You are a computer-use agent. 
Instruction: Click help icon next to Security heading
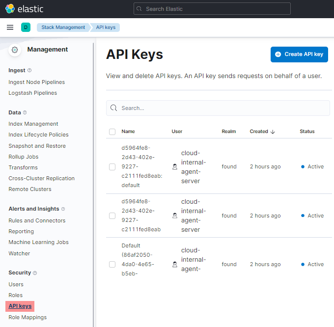[x=35, y=272]
